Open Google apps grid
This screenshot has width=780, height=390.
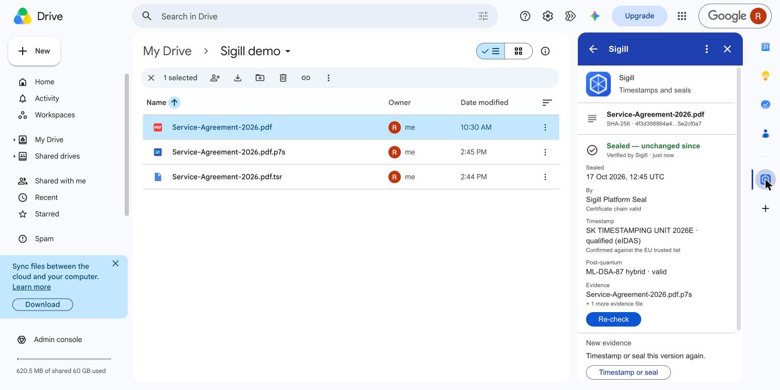tap(682, 16)
